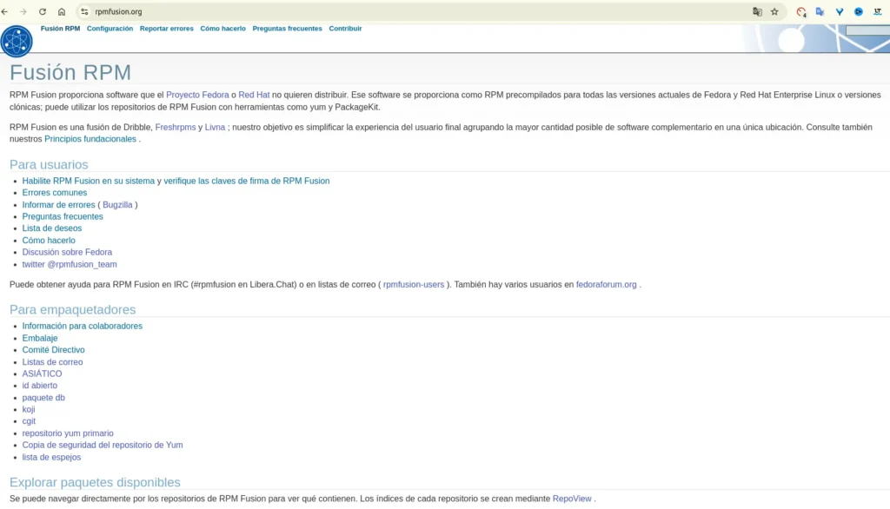Open Información para colaboradores link
This screenshot has height=509, width=890.
point(83,326)
